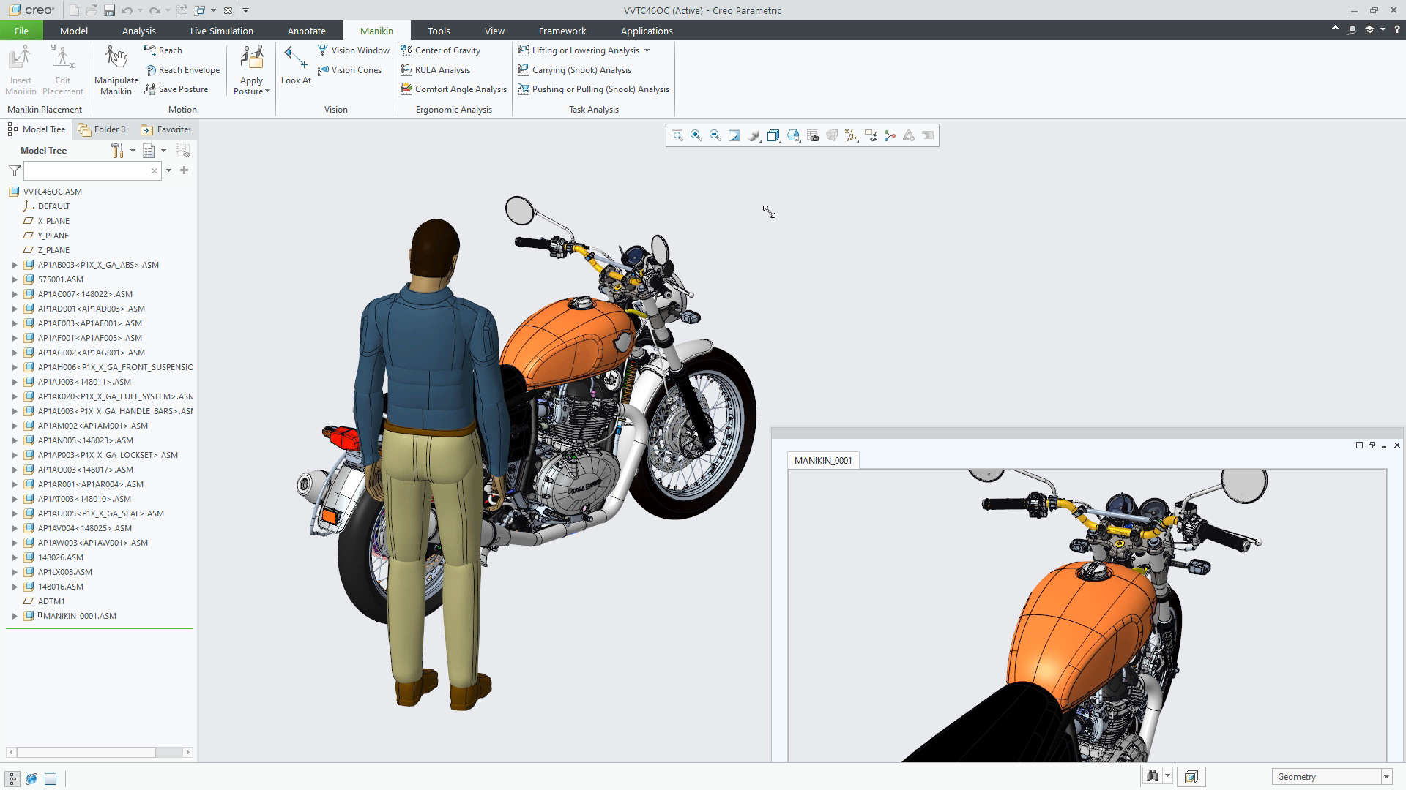
Task: Select the X_PLANE datum plane
Action: click(x=53, y=221)
